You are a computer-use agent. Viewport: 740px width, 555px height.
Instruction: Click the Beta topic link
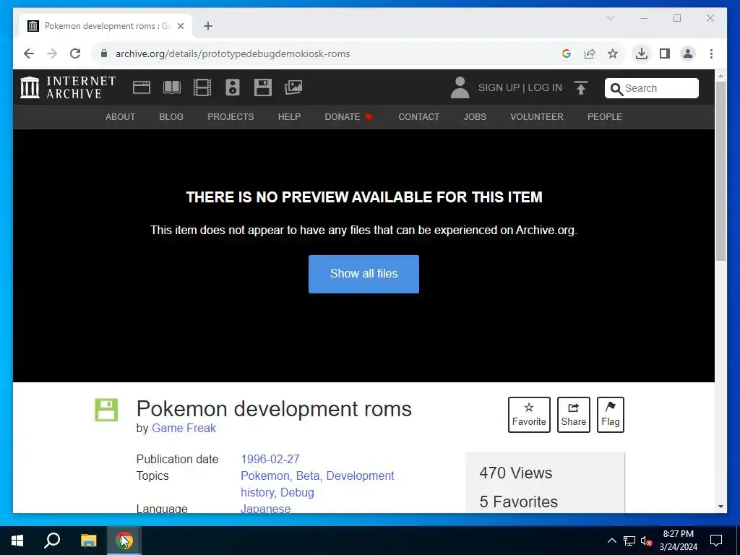tap(308, 476)
